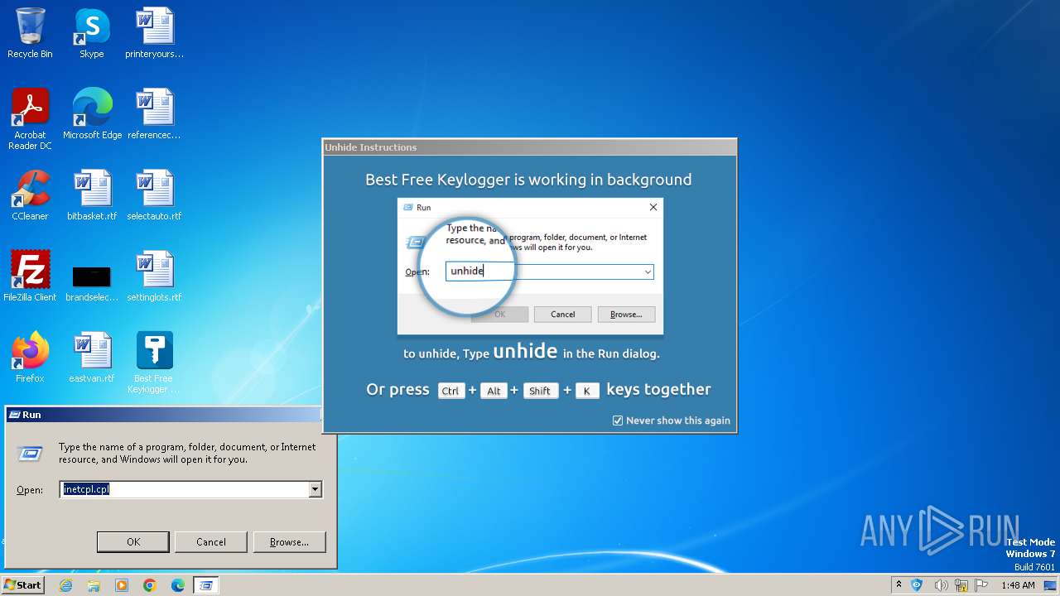The width and height of the screenshot is (1060, 596).
Task: Launch Internet Explorer from taskbar
Action: [x=66, y=585]
